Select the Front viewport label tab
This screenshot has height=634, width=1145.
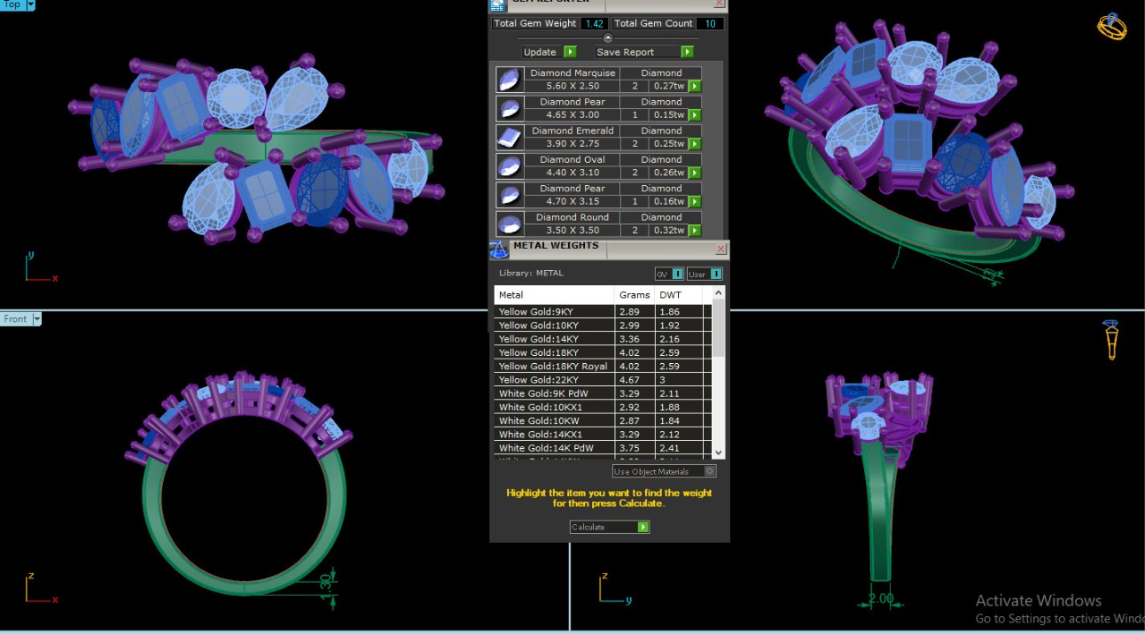click(15, 319)
